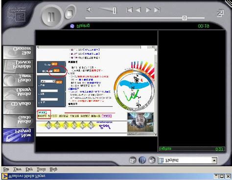Screen dimensions: 232x180
Task: Click the 'Playing' status text
Action: [83, 26]
